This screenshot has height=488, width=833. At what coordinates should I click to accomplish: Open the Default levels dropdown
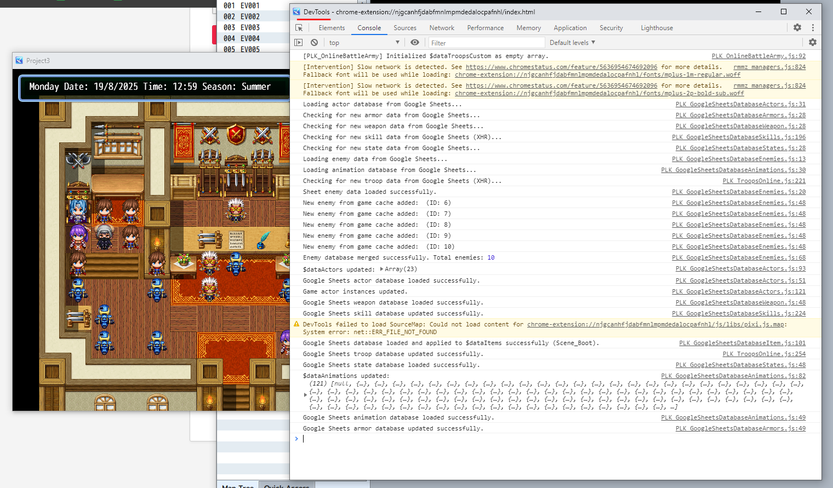[572, 43]
